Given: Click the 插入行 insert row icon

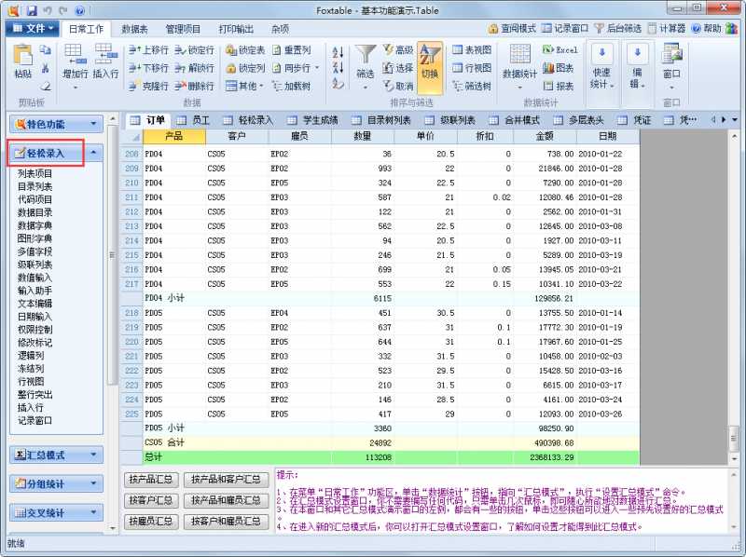Looking at the screenshot, I should click(x=105, y=60).
